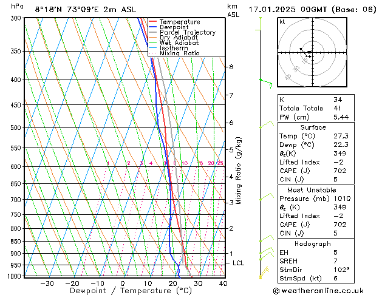Click the StmDir value 102°
382x295 pixels.
pos(341,270)
